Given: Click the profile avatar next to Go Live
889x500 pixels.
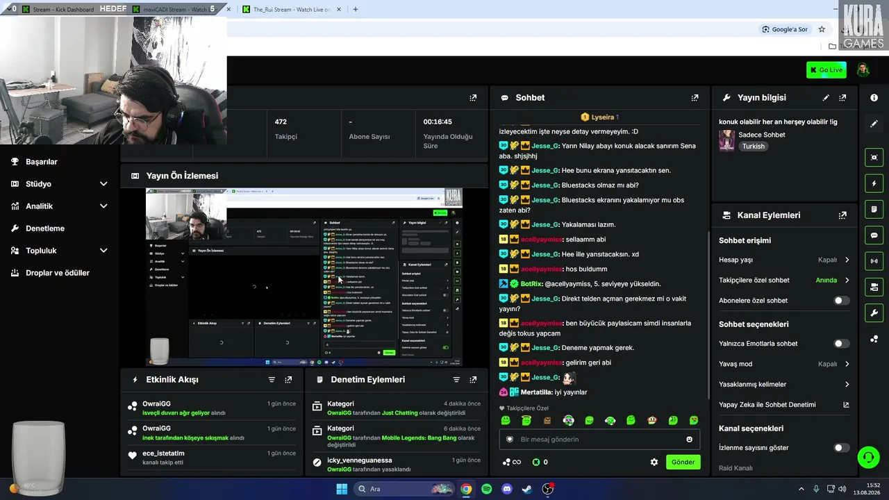Looking at the screenshot, I should point(863,69).
